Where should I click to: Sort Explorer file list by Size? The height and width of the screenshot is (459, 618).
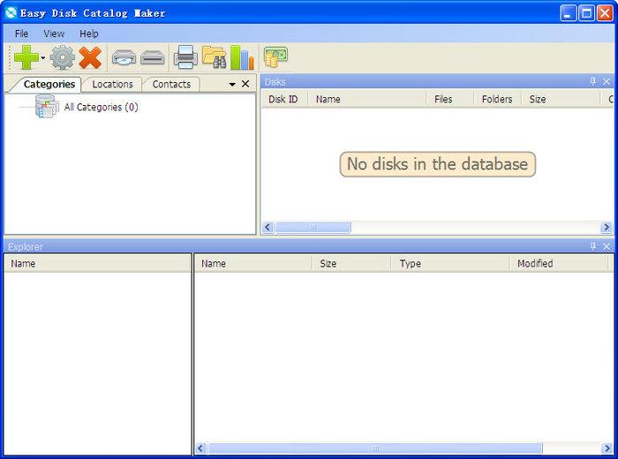351,264
